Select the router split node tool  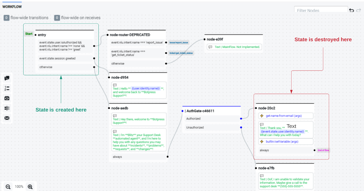tap(7, 108)
